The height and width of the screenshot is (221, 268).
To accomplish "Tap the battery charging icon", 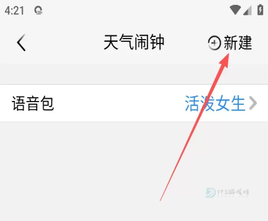I will [260, 10].
